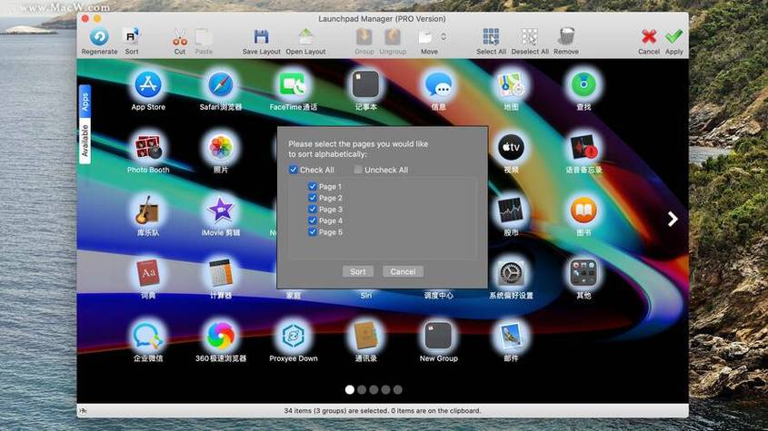Click the Paste toolbar icon
Screen dimensions: 768x431
204,37
